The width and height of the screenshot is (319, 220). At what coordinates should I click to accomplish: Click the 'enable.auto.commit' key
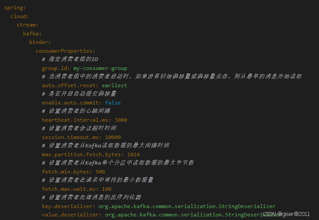click(70, 103)
